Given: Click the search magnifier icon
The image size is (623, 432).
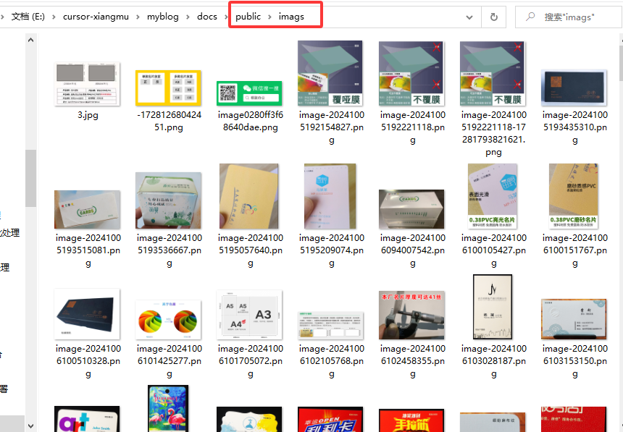Looking at the screenshot, I should pos(530,17).
